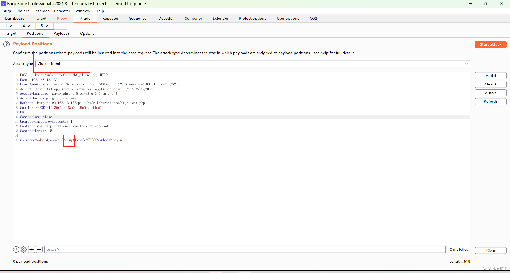This screenshot has width=510, height=273.
Task: Open the Intruder Target sub-tab
Action: tap(11, 33)
